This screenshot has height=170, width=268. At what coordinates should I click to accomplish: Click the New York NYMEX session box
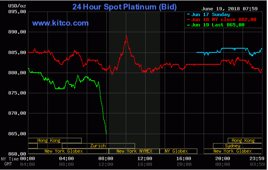[134, 151]
